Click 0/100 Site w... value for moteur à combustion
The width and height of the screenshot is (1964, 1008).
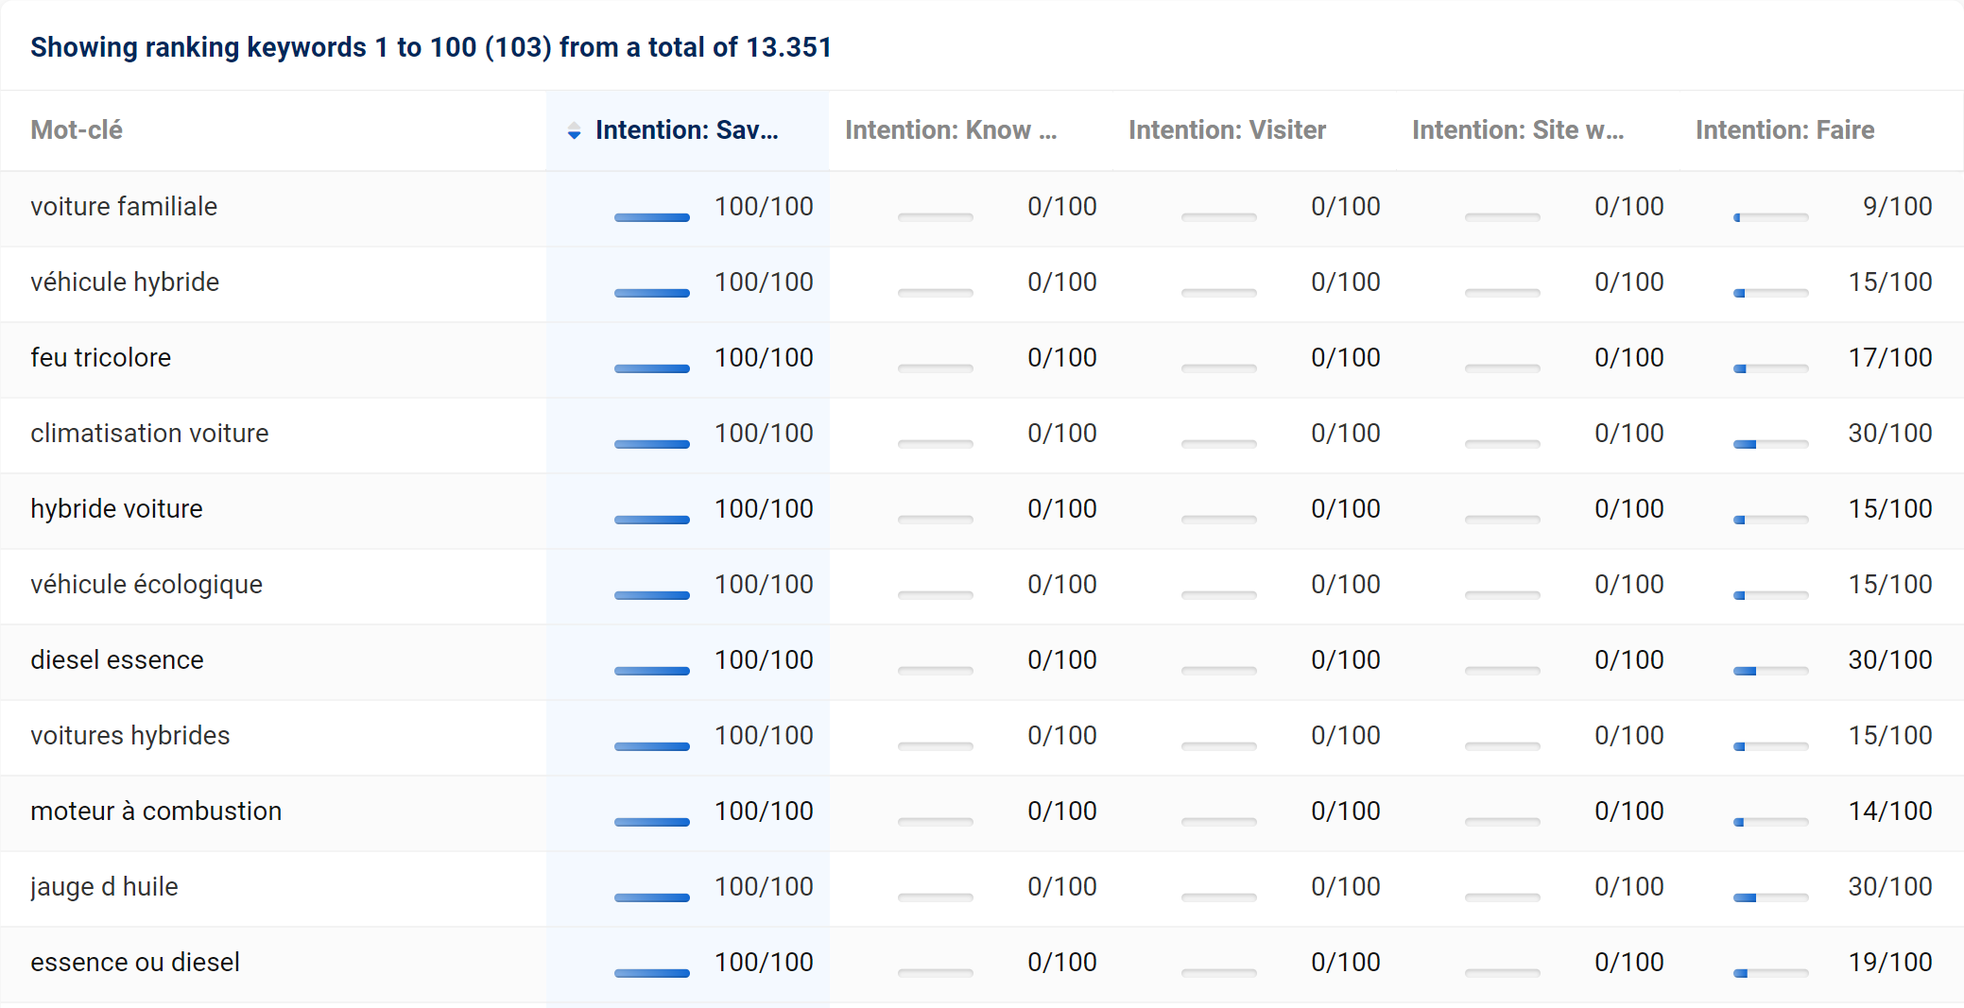tap(1629, 812)
